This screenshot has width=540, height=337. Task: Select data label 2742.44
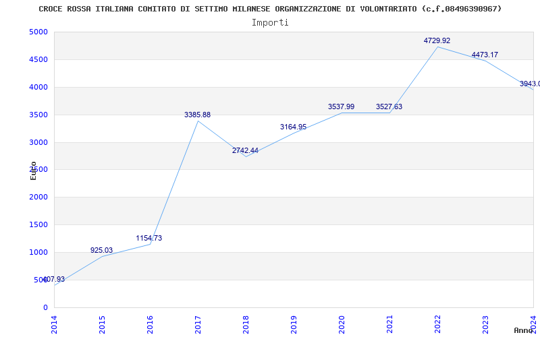point(245,150)
